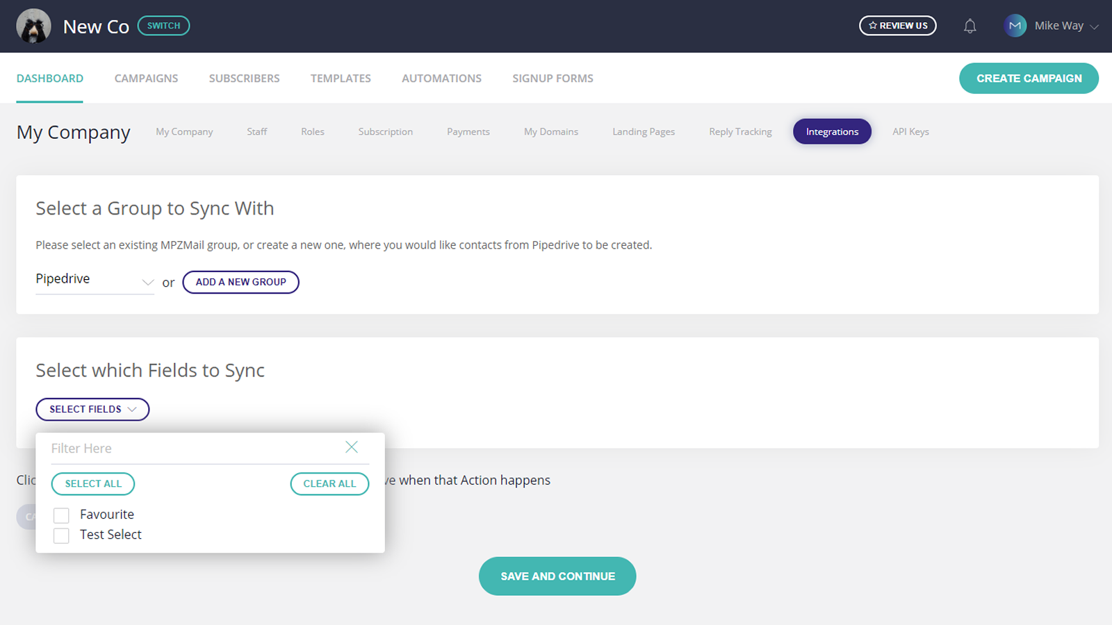Click the Create Campaign button

1029,78
